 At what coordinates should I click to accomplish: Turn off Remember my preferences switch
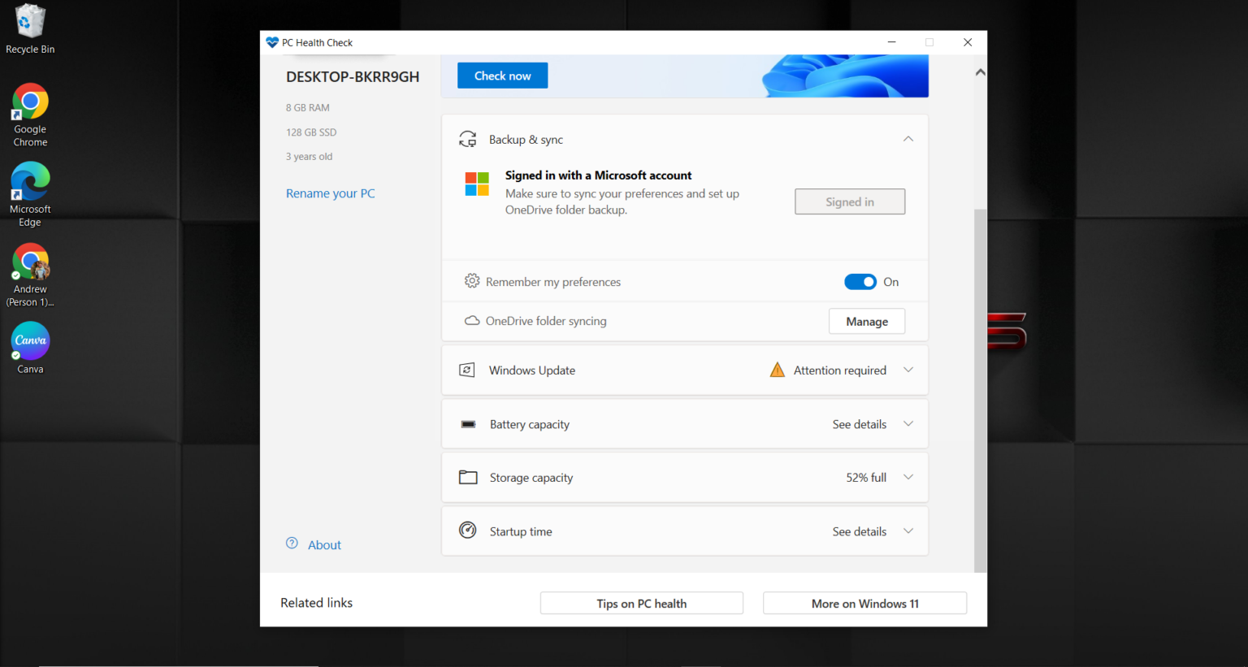tap(860, 282)
